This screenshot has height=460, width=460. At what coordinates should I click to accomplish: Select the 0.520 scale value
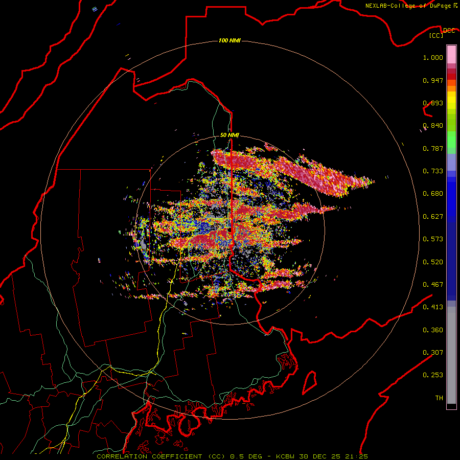point(433,262)
